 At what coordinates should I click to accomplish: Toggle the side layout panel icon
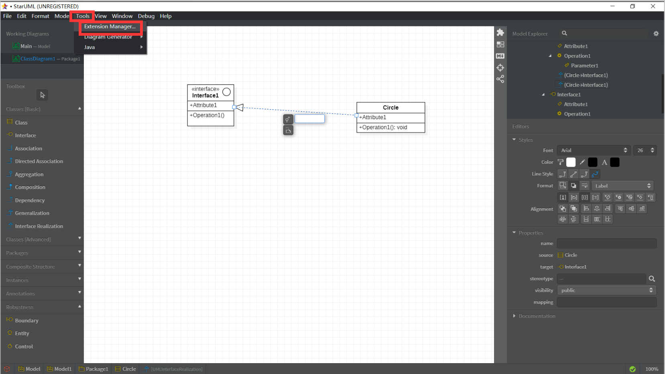coord(500,44)
